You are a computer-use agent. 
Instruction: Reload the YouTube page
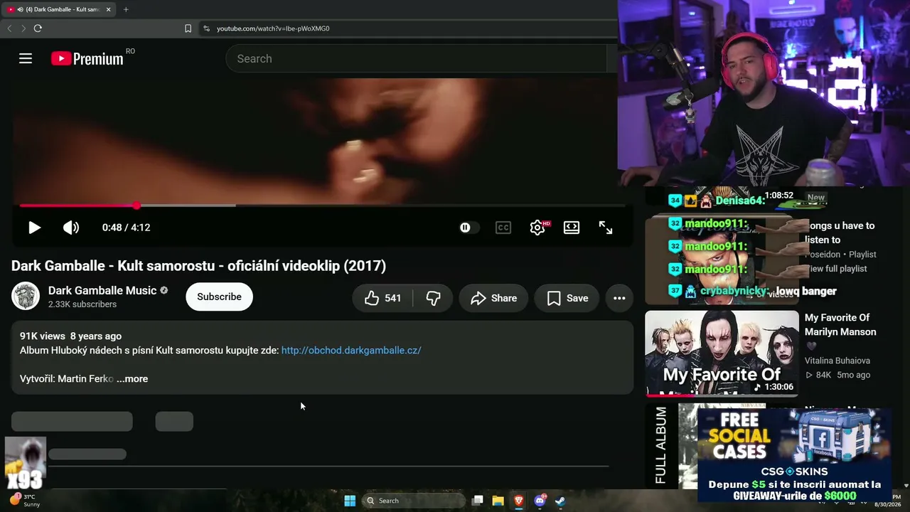(x=38, y=28)
